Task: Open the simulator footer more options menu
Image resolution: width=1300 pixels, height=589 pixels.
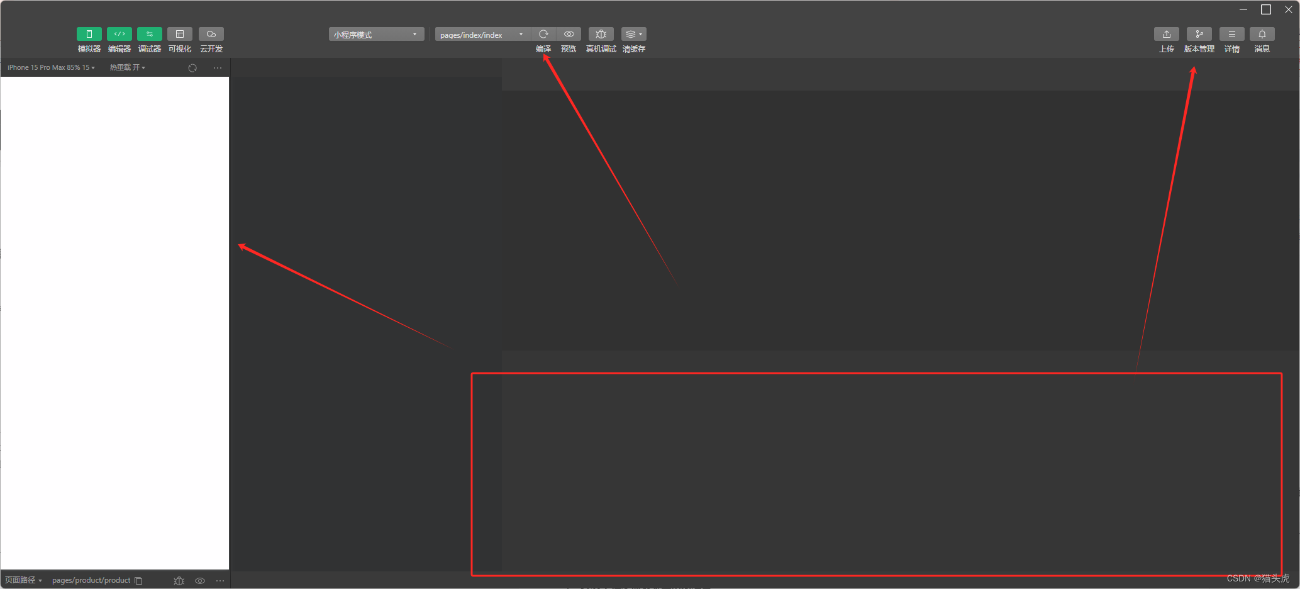Action: click(x=220, y=581)
